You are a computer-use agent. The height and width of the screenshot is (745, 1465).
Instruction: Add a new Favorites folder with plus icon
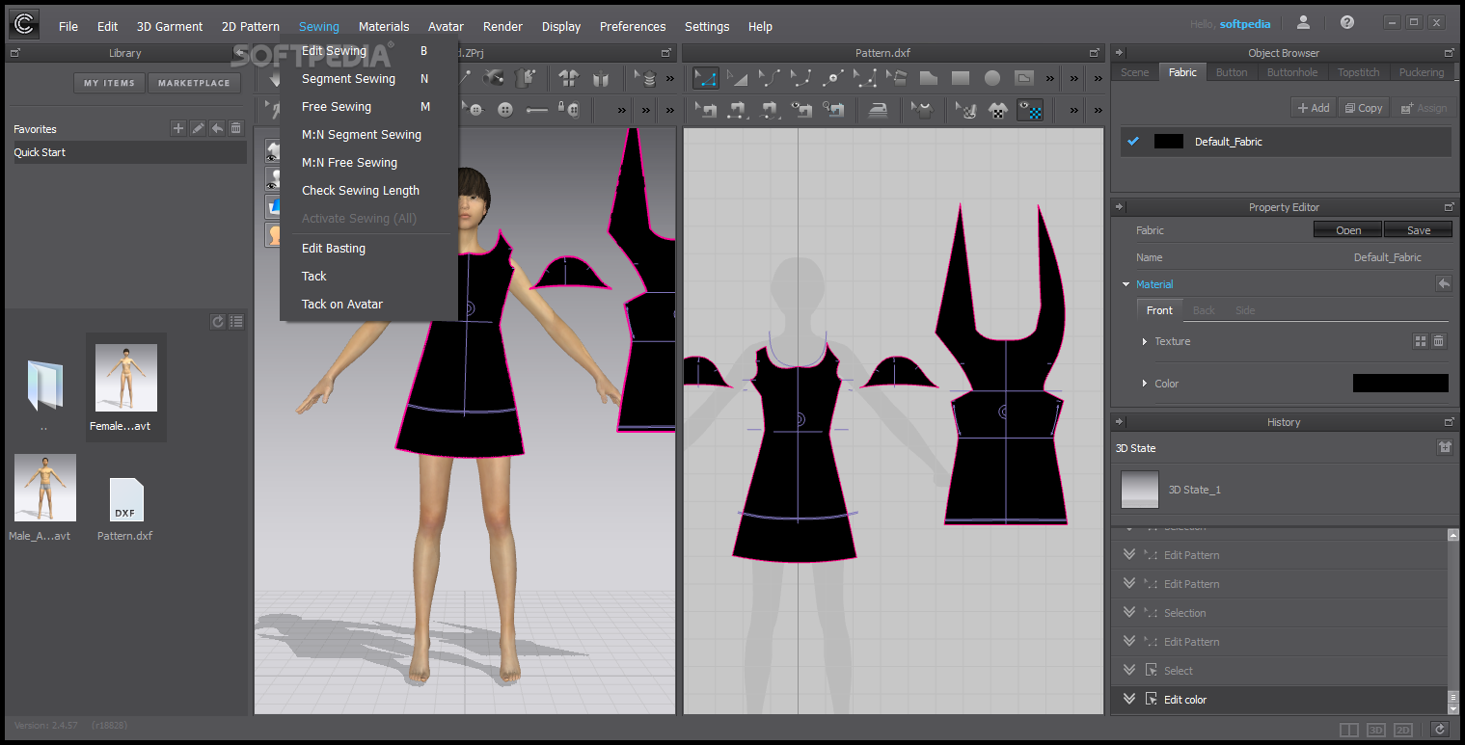[178, 128]
